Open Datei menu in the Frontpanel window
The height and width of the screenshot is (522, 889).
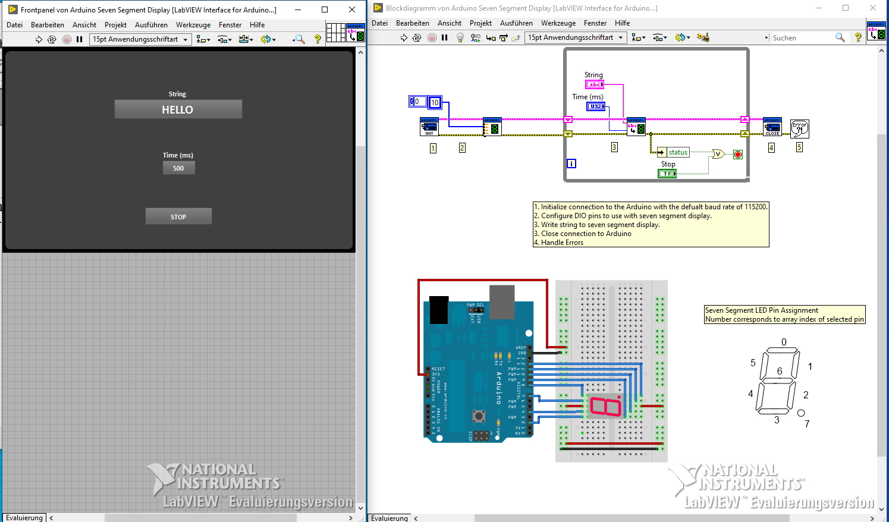click(x=14, y=25)
